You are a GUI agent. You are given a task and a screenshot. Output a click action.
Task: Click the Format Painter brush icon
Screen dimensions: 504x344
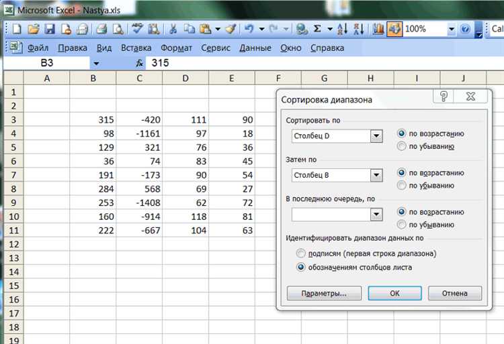tap(230, 30)
